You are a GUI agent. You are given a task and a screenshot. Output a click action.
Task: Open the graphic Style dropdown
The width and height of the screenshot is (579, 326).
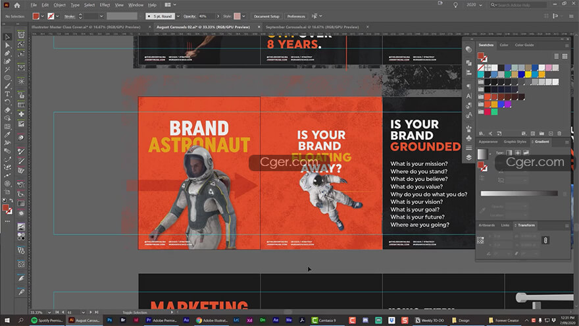(243, 16)
